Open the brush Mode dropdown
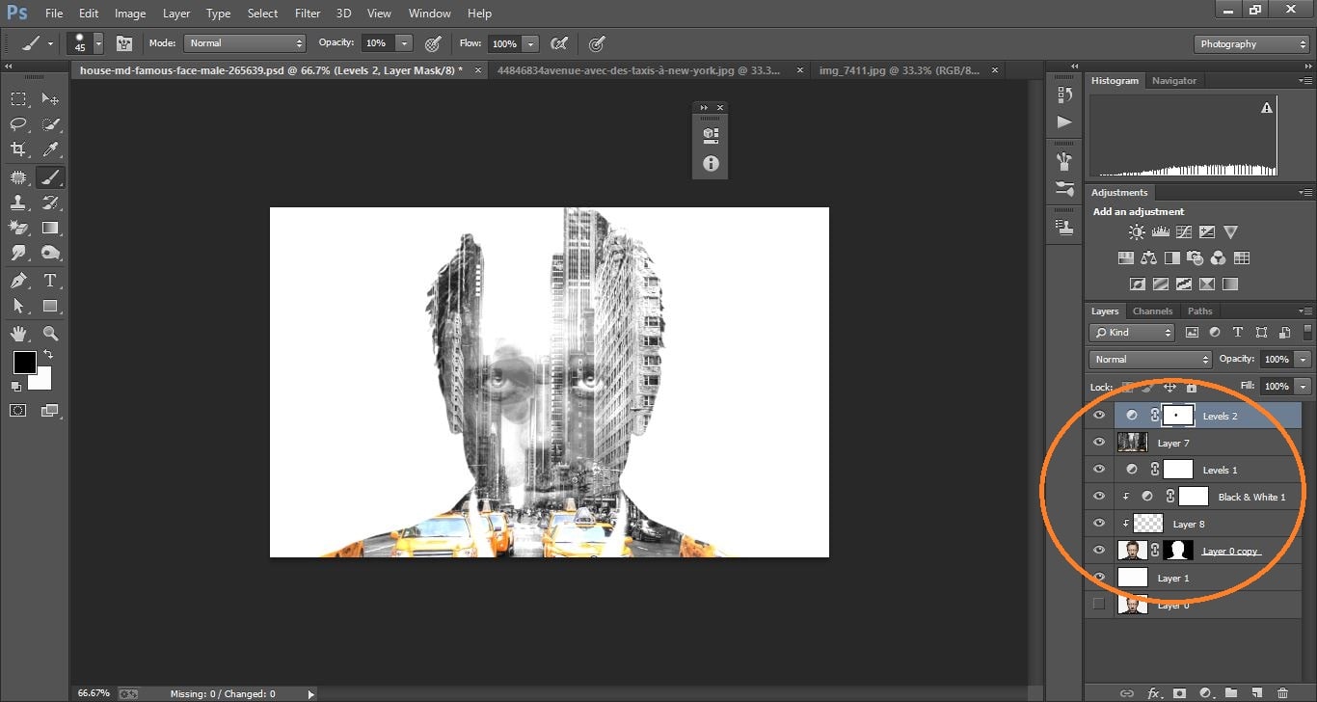1317x702 pixels. point(244,42)
